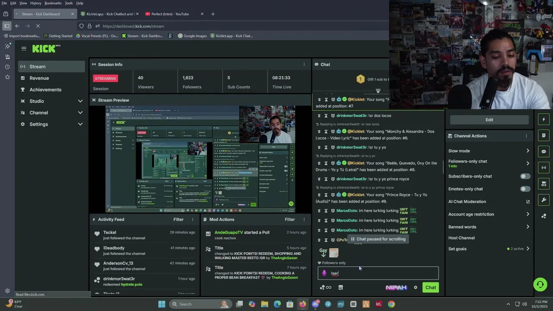Click the Windows taskbar Search box
Screen dimensions: 553x311
pyautogui.click(x=200, y=304)
